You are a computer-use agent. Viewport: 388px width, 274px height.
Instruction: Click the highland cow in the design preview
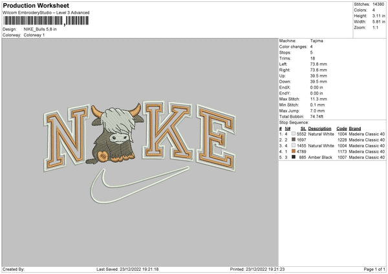tap(115, 134)
